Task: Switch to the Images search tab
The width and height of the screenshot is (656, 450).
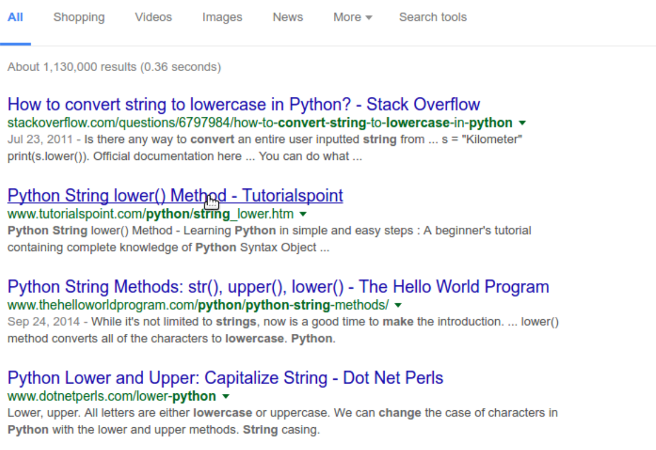Action: click(222, 17)
